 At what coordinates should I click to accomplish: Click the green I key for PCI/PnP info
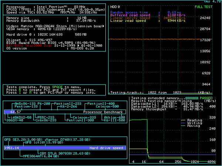pos(20,93)
